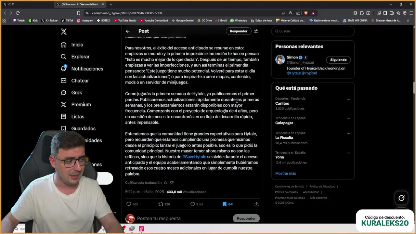The image size is (416, 234).
Task: Go back with the Post back arrow
Action: click(128, 31)
